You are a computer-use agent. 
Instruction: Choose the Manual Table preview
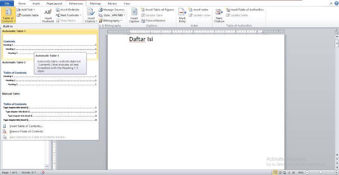[50, 107]
